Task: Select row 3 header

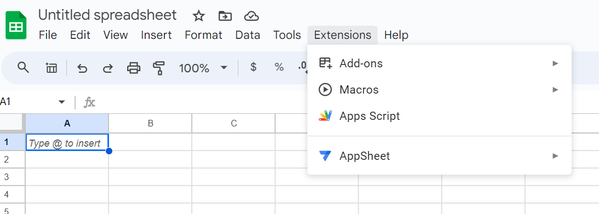Action: point(12,177)
